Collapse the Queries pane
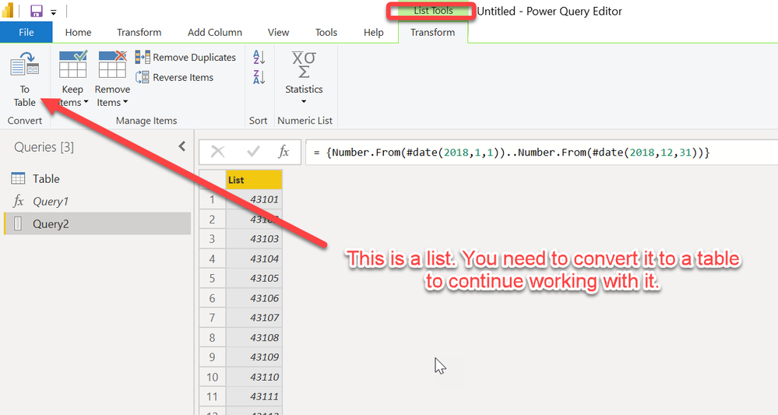 coord(182,146)
